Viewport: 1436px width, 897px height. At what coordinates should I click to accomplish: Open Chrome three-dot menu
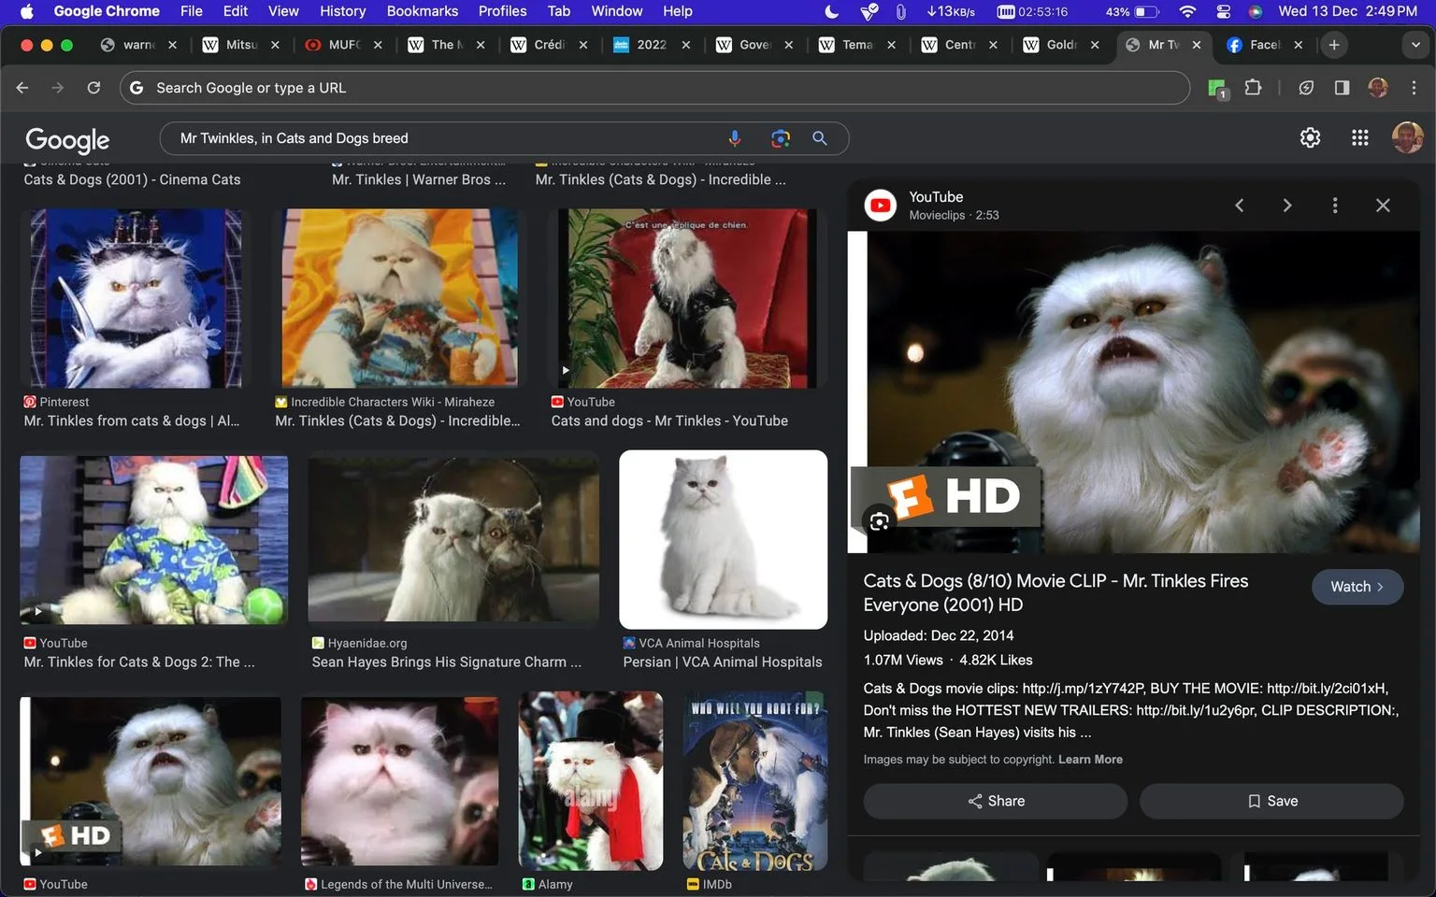click(1414, 88)
